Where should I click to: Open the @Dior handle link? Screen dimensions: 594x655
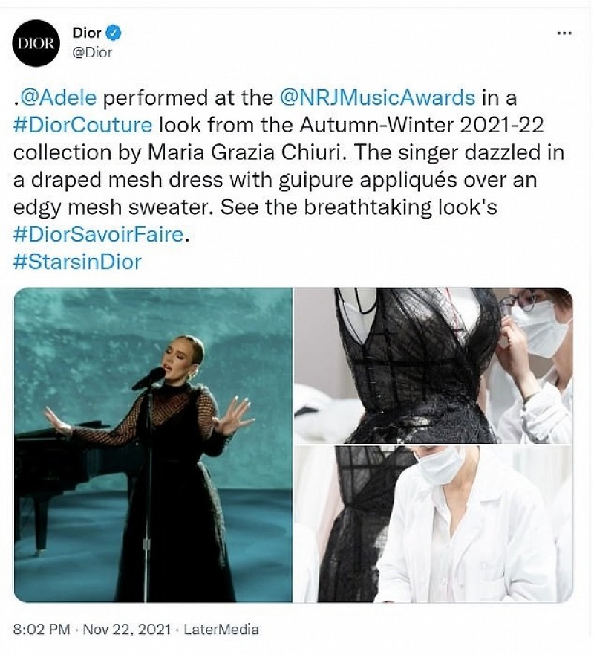92,53
